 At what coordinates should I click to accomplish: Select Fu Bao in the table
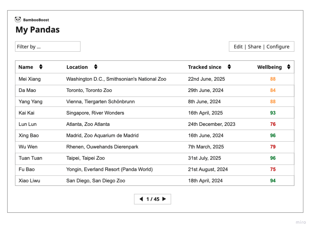27,169
